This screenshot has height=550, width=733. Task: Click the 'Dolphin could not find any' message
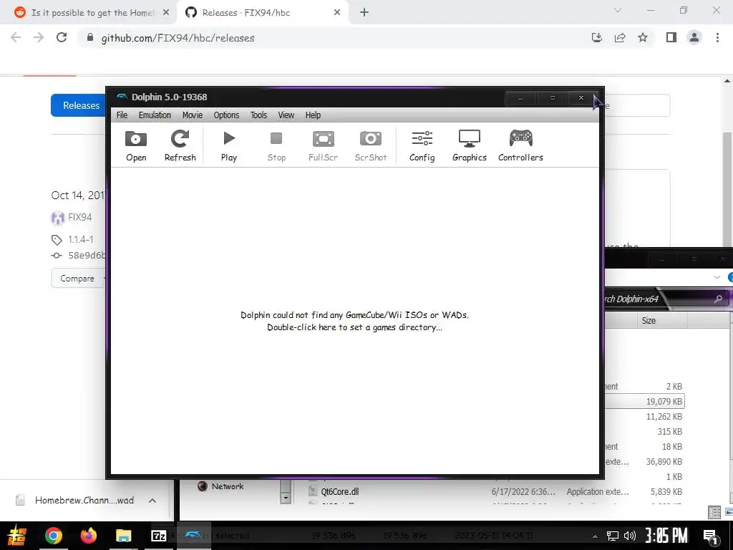[x=354, y=321]
